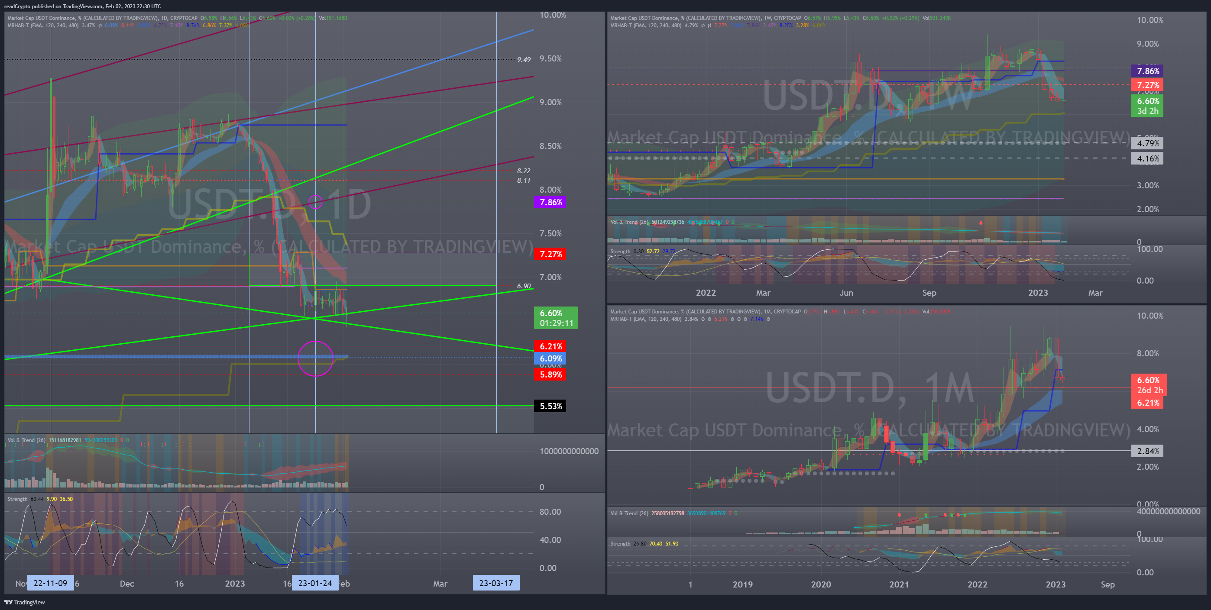Image resolution: width=1211 pixels, height=610 pixels.
Task: Click Jun on the 1W time axis
Action: tap(846, 293)
